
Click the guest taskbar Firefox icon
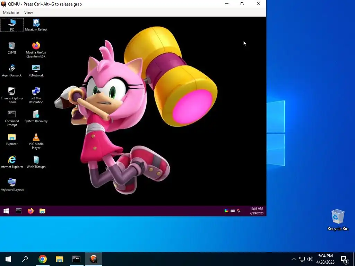[31, 211]
